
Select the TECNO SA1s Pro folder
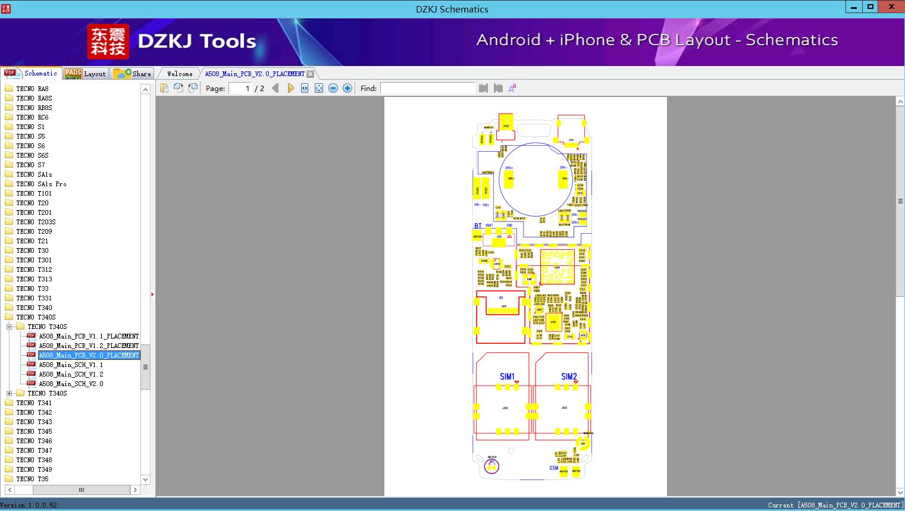(x=41, y=184)
